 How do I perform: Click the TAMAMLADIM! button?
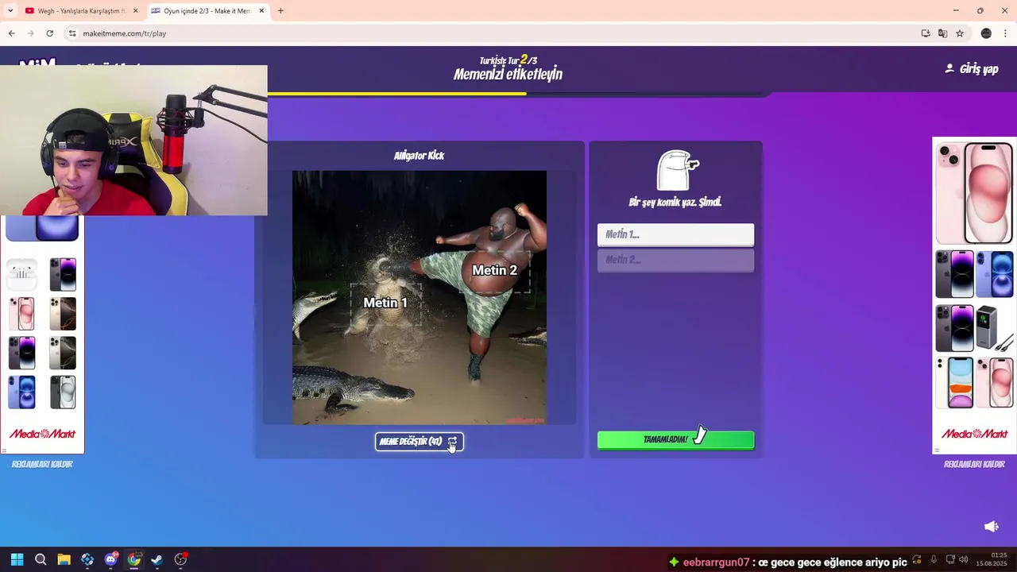tap(675, 439)
